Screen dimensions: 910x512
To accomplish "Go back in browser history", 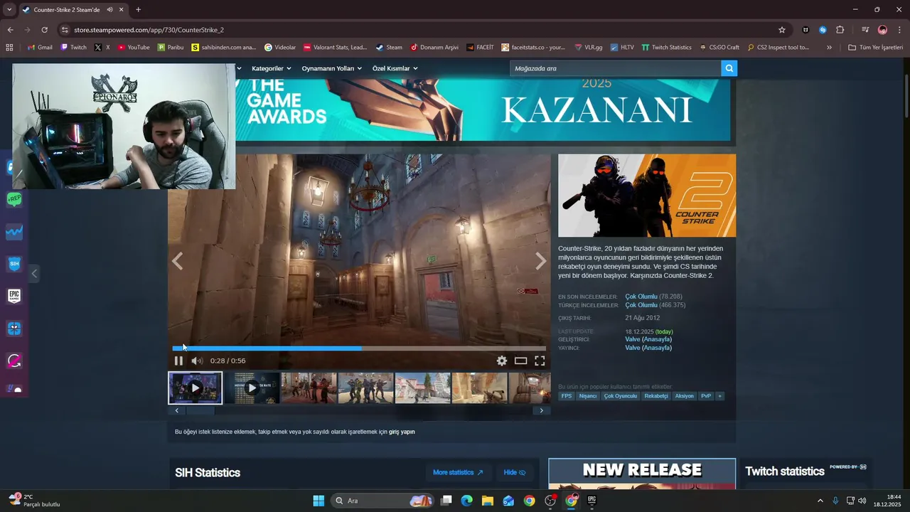I will click(x=11, y=30).
